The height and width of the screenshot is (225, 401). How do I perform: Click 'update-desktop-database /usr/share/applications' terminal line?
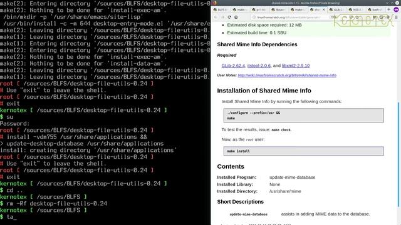pyautogui.click(x=82, y=144)
